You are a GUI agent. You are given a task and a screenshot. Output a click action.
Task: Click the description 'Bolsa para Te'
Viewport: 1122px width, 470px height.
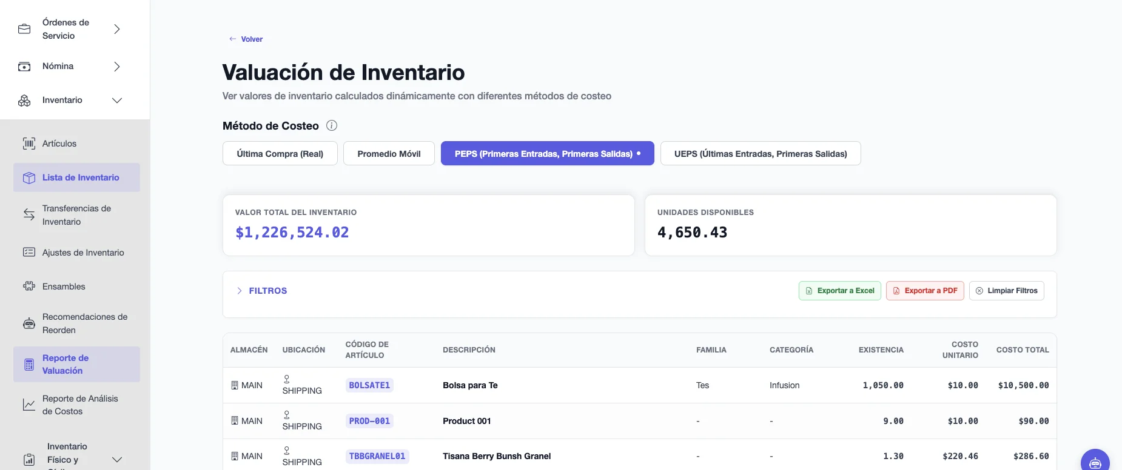(x=470, y=385)
